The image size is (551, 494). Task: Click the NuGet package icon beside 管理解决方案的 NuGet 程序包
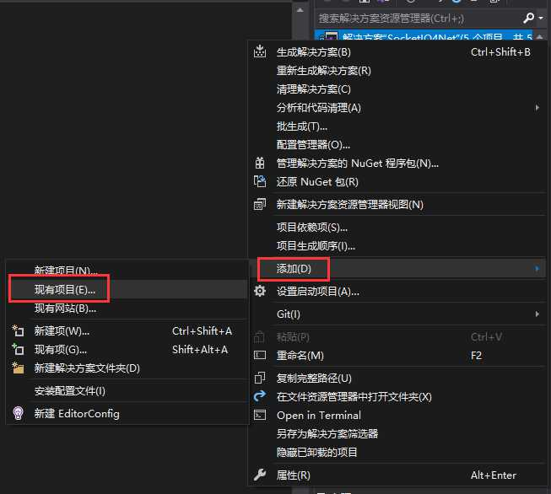pyautogui.click(x=260, y=163)
